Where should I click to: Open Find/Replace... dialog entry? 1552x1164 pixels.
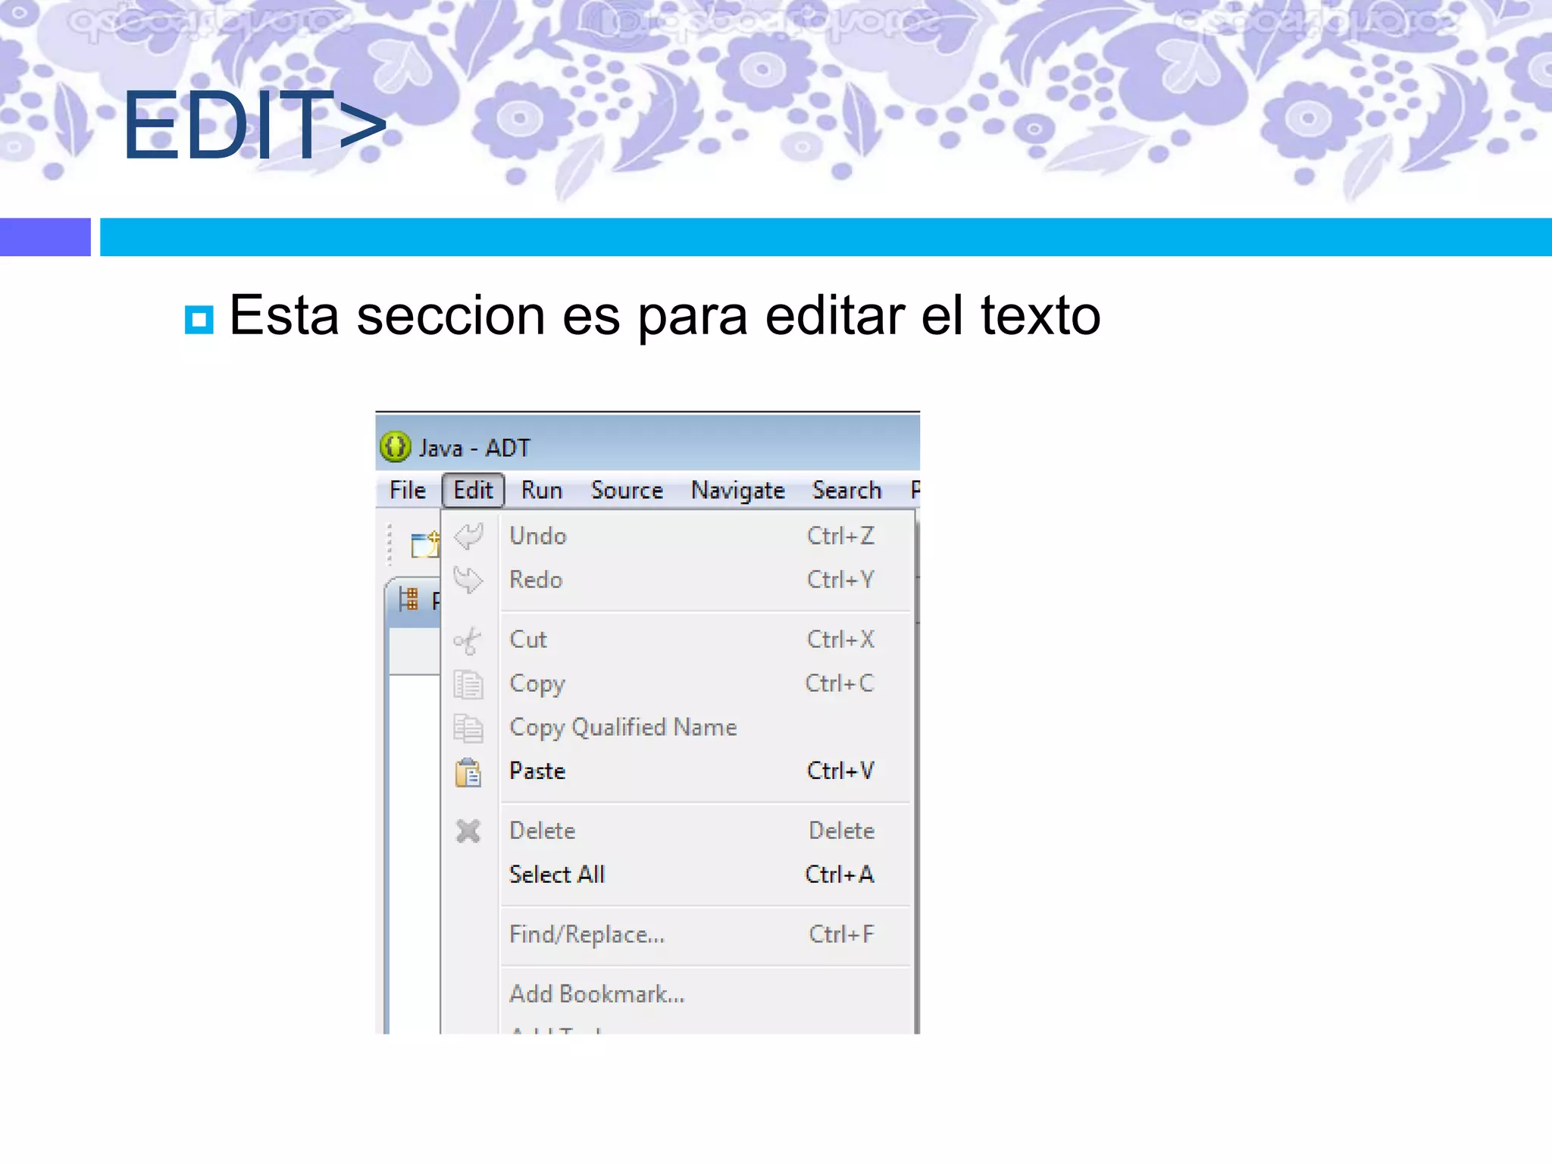[x=677, y=935]
